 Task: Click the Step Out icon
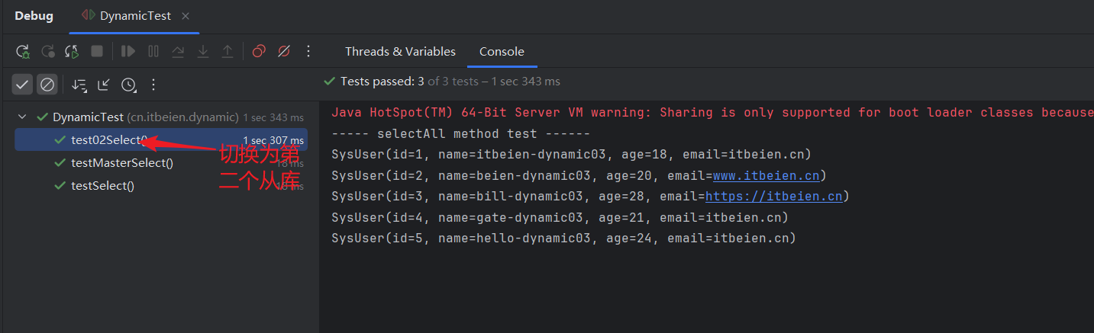point(228,52)
